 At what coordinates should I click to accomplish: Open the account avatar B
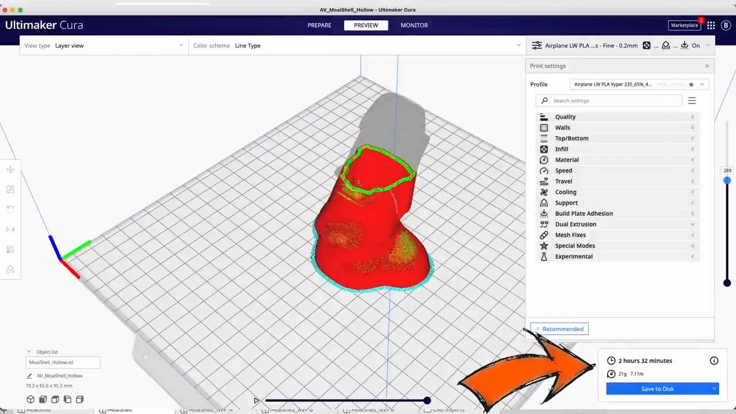pos(726,25)
